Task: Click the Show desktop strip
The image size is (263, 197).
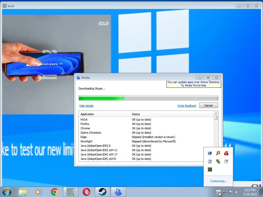Action: (x=261, y=192)
